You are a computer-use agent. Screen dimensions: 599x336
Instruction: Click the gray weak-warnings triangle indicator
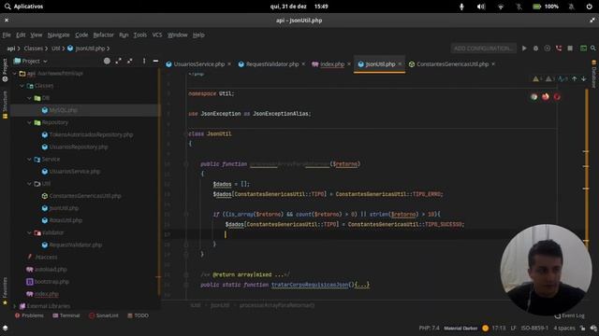pyautogui.click(x=549, y=78)
